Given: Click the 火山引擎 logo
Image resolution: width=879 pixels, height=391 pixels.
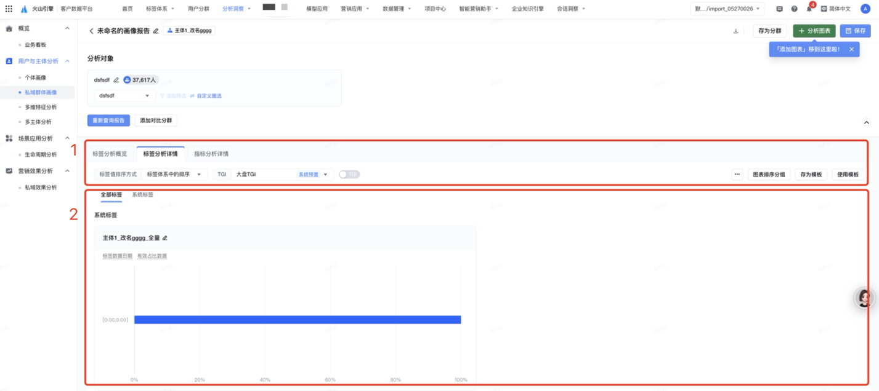Looking at the screenshot, I should click(x=37, y=9).
